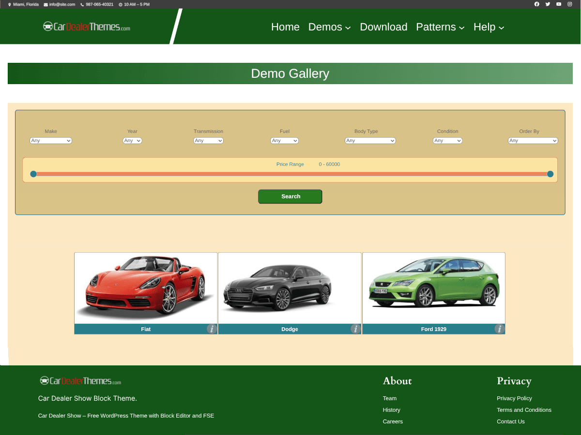Open the red Fiat convertible thumbnail
Image resolution: width=581 pixels, height=435 pixels.
[x=146, y=289]
